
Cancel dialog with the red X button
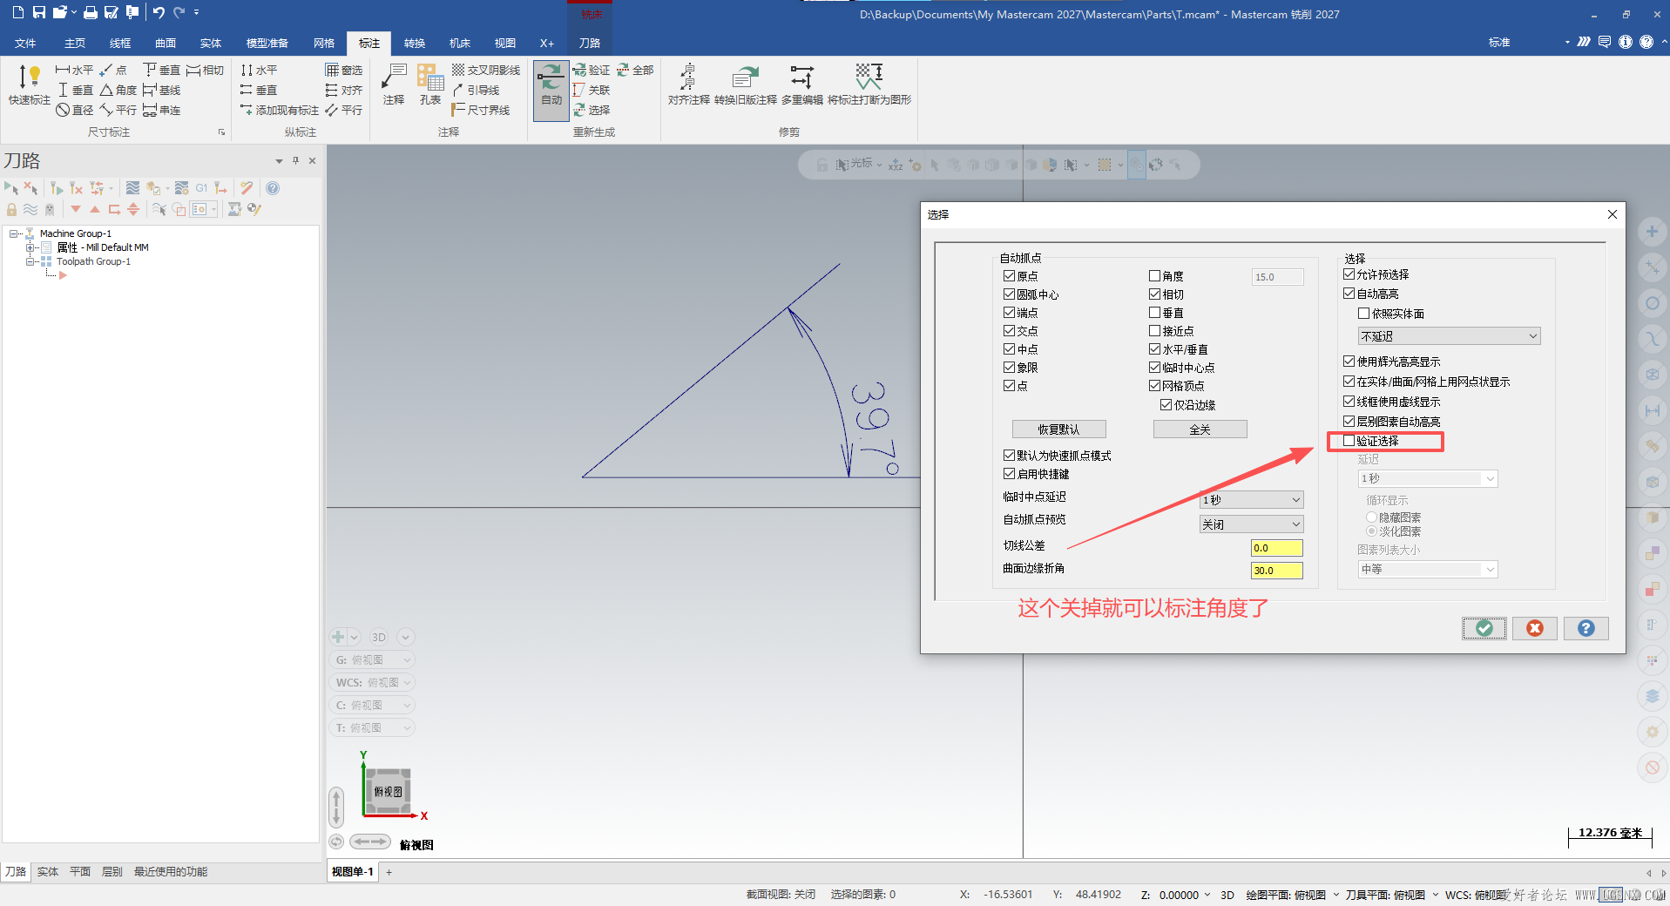[x=1535, y=628]
